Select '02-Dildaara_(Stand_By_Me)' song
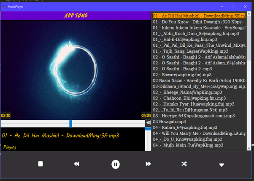 tap(199, 86)
